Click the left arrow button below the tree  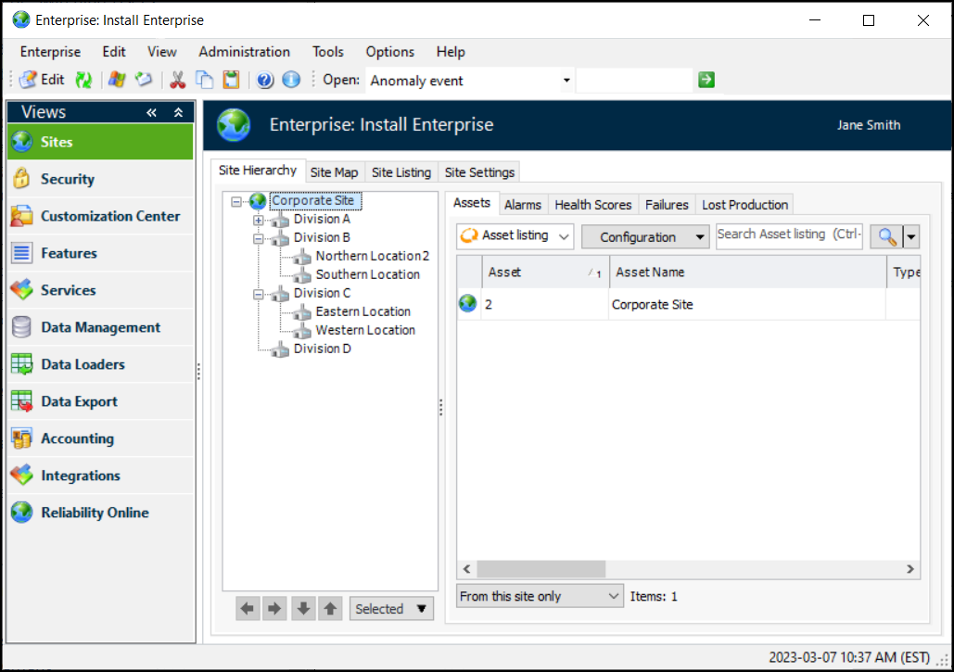click(248, 608)
